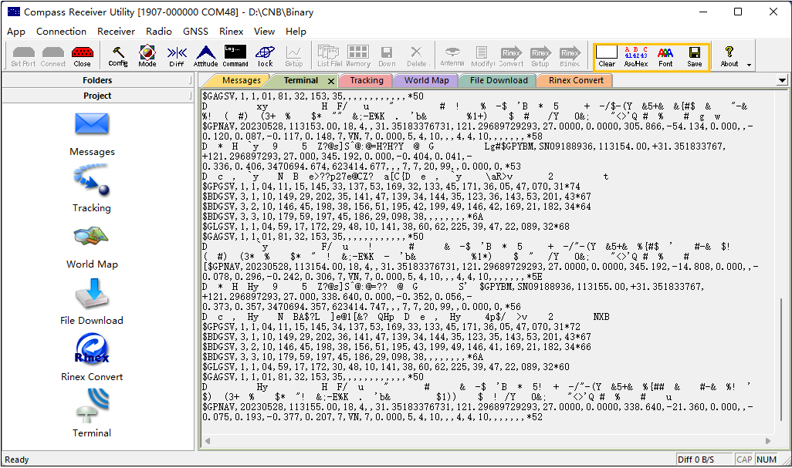Click the CAP status indicator
This screenshot has height=468, width=792.
(744, 460)
